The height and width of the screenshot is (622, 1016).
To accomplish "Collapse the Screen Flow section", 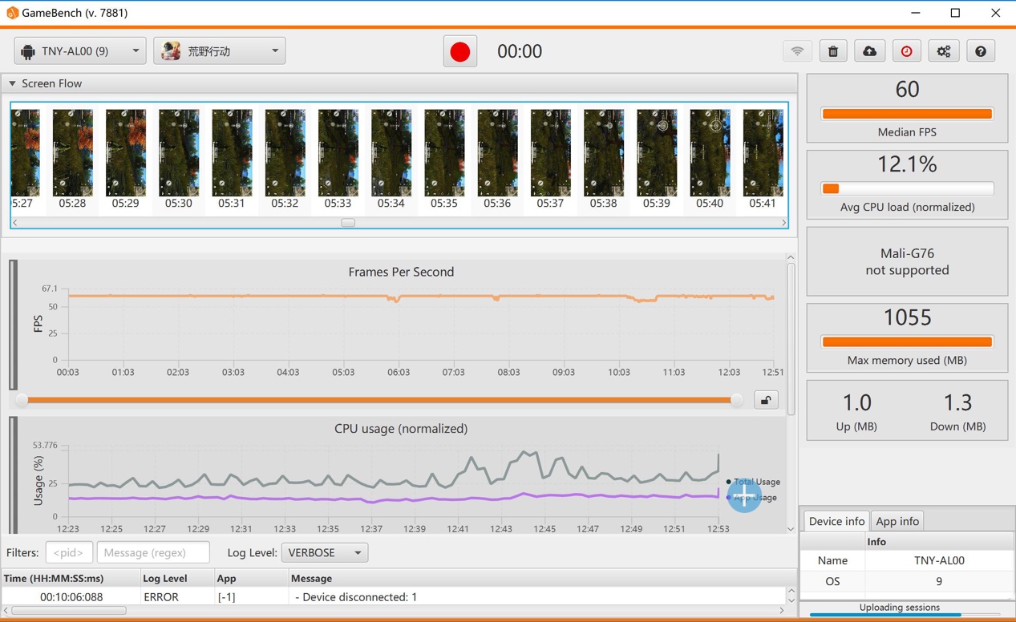I will click(x=12, y=83).
